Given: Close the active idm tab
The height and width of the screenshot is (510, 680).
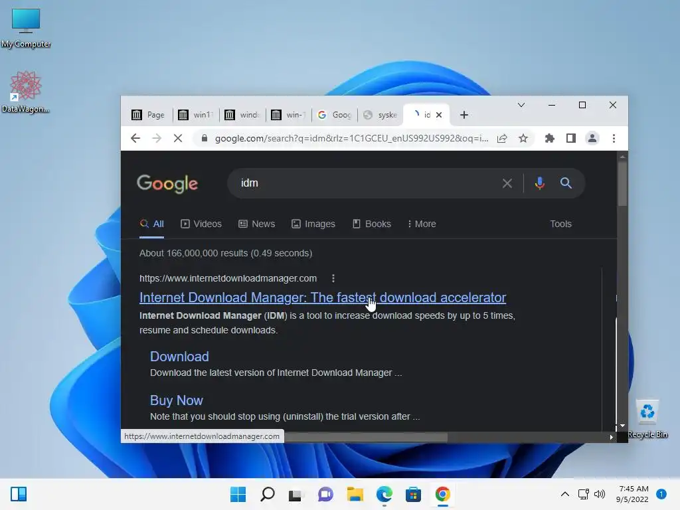Looking at the screenshot, I should (439, 115).
